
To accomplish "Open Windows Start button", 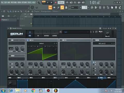I will pyautogui.click(x=3, y=91).
